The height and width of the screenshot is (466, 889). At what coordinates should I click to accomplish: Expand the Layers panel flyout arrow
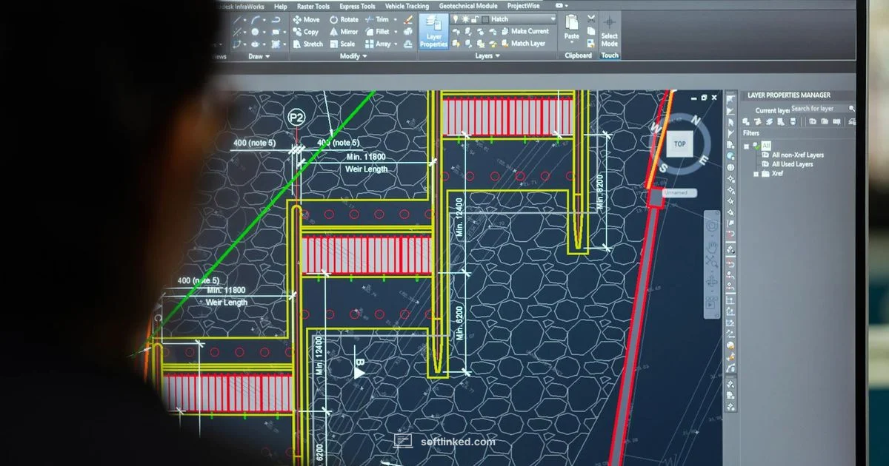[497, 56]
